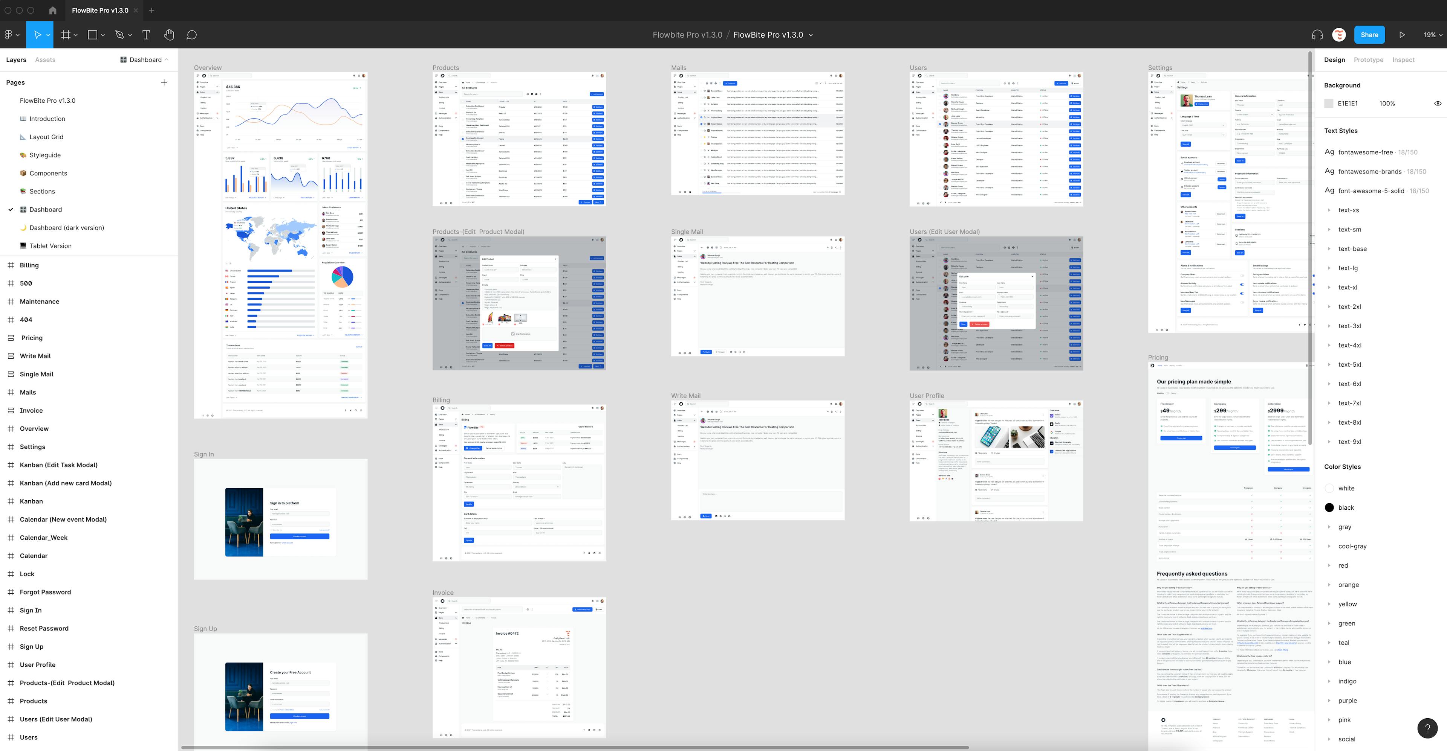Open the Figma main menu icon
Image resolution: width=1447 pixels, height=751 pixels.
coord(9,35)
